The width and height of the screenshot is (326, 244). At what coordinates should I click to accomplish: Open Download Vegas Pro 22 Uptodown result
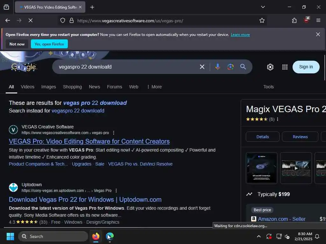[x=85, y=200]
